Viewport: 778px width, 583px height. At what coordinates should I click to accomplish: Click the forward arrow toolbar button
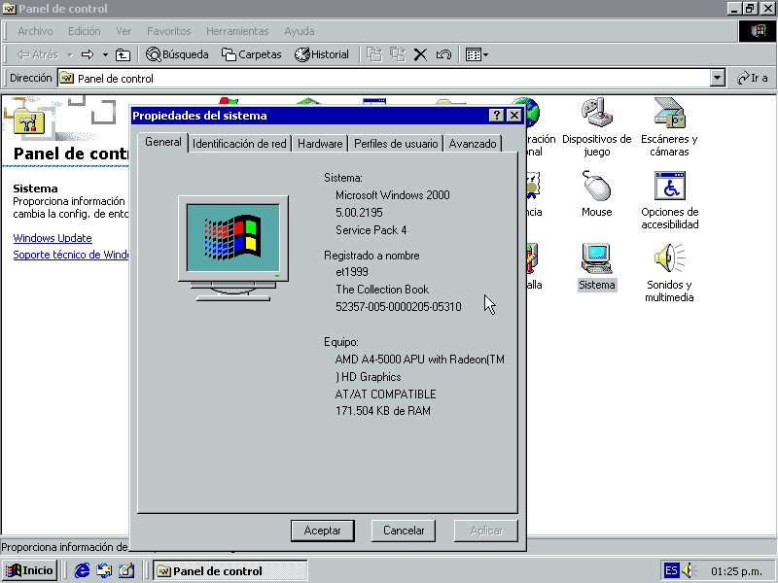pos(88,54)
